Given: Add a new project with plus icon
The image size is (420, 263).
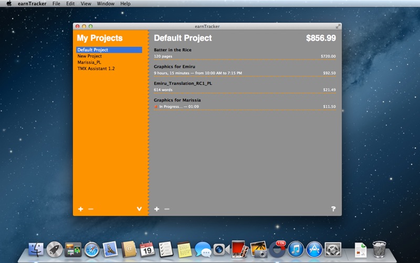Looking at the screenshot, I should click(x=81, y=209).
